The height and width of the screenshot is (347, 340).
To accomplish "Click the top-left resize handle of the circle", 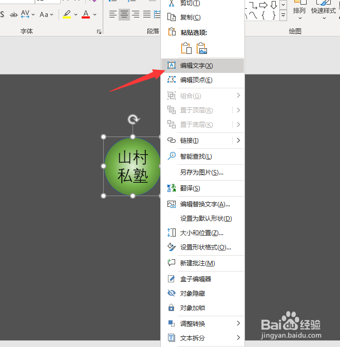I will [x=103, y=137].
